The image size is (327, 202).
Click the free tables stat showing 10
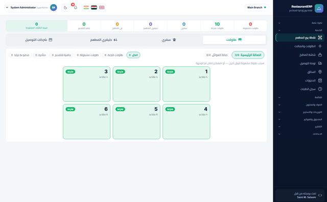[x=217, y=26]
